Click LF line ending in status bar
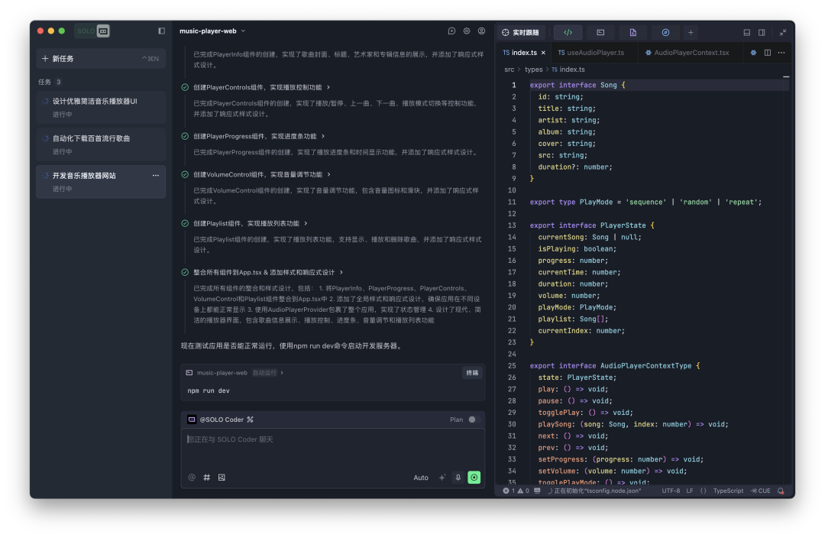 (x=689, y=491)
